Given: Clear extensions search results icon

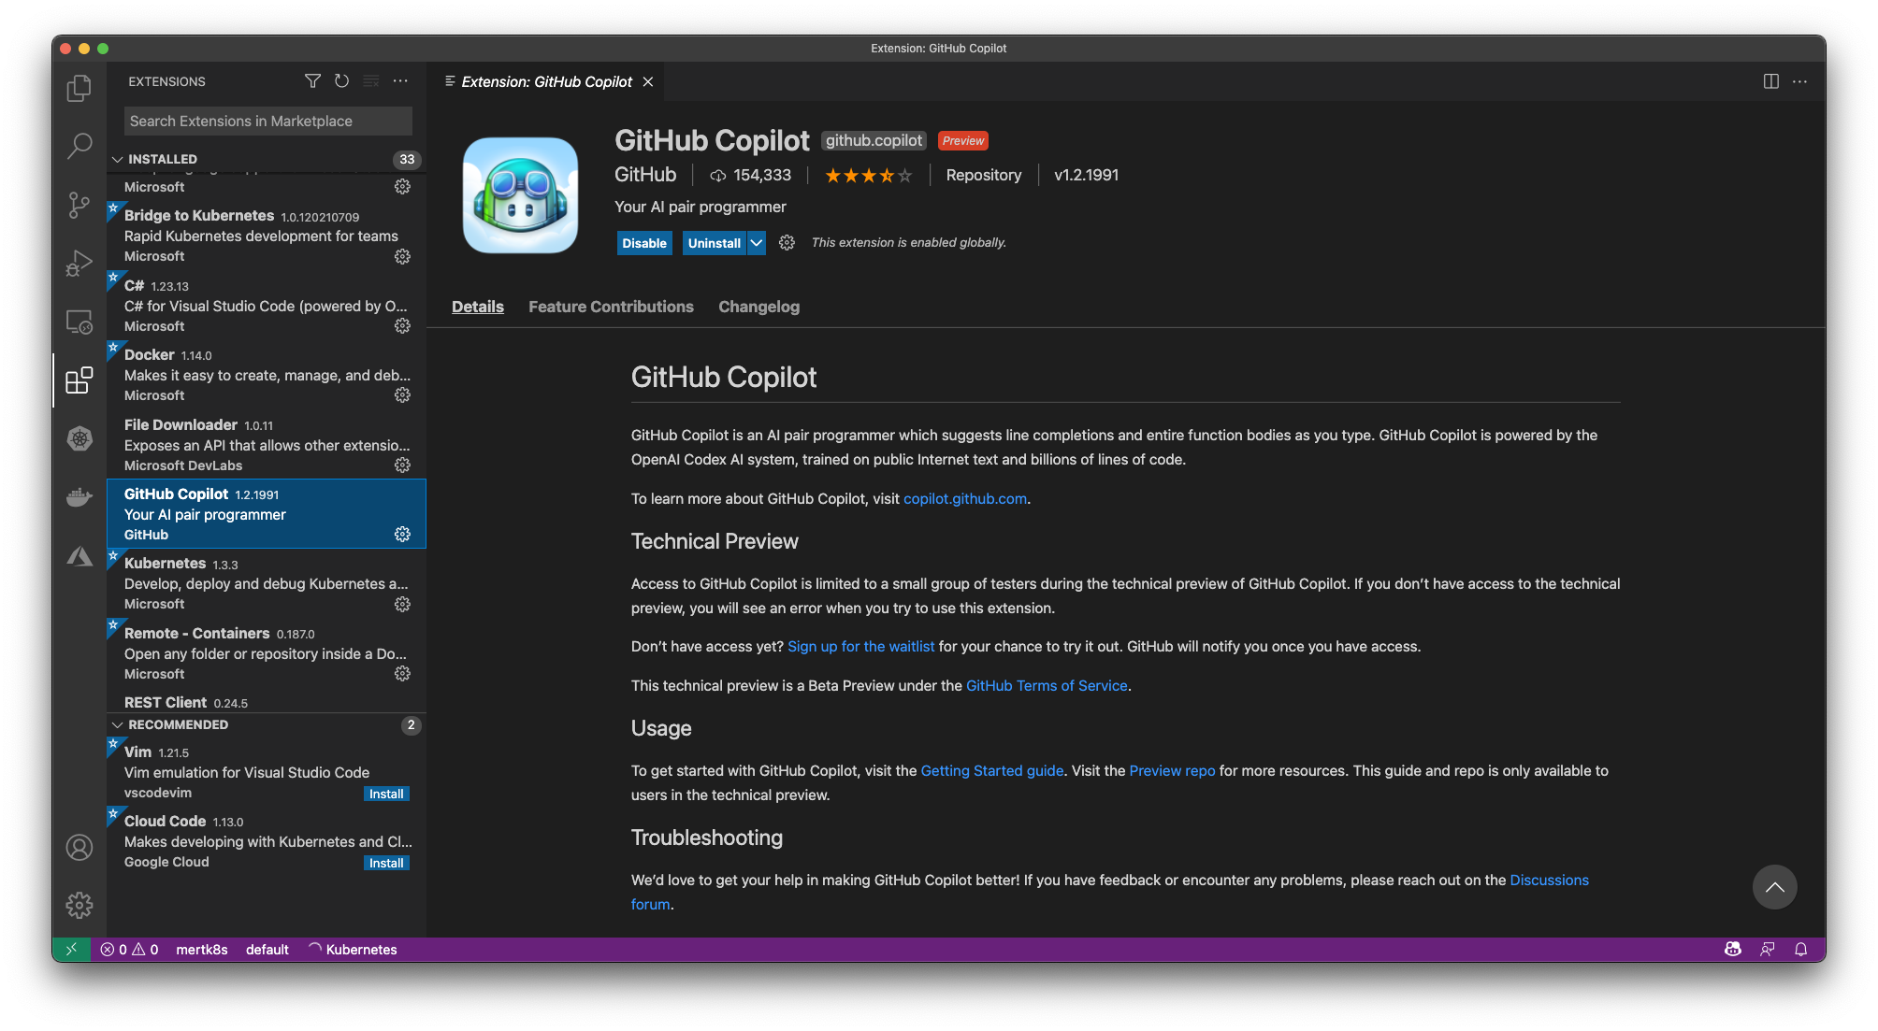Looking at the screenshot, I should click(371, 81).
